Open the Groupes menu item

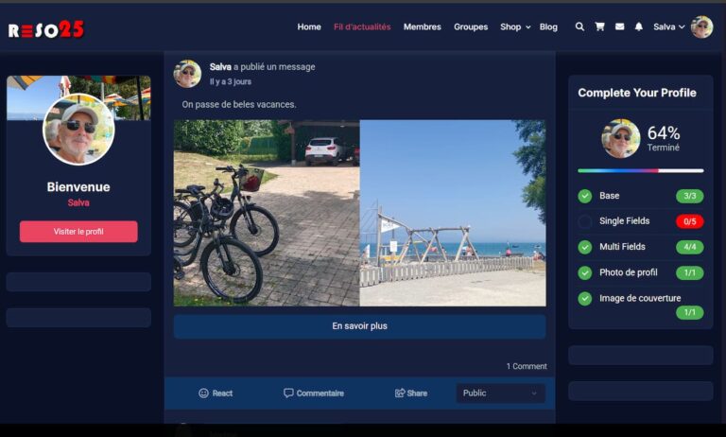pyautogui.click(x=471, y=26)
